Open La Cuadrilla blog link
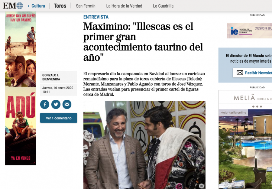272x189 pixels. tap(163, 6)
